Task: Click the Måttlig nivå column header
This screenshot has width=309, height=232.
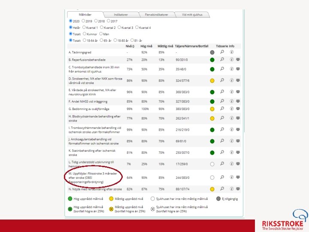Action: coord(165,46)
